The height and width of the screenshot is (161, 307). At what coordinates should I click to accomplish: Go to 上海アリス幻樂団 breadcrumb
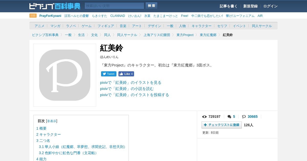point(157,35)
